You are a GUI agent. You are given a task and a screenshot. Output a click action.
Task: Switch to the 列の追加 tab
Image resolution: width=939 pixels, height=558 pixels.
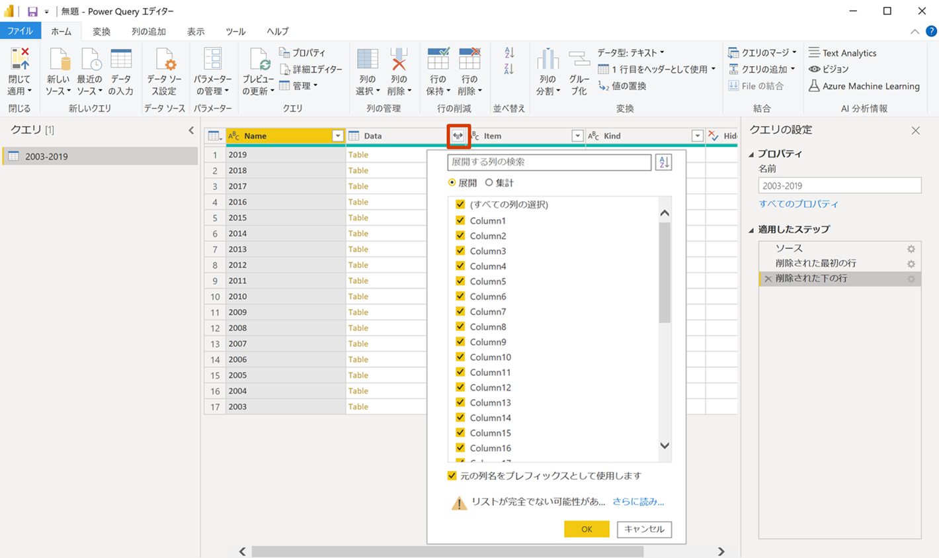pos(148,31)
